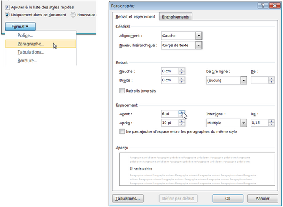The image size is (283, 207).
Task: Expand the Niveau hiérarchique dropdown
Action: pos(199,45)
